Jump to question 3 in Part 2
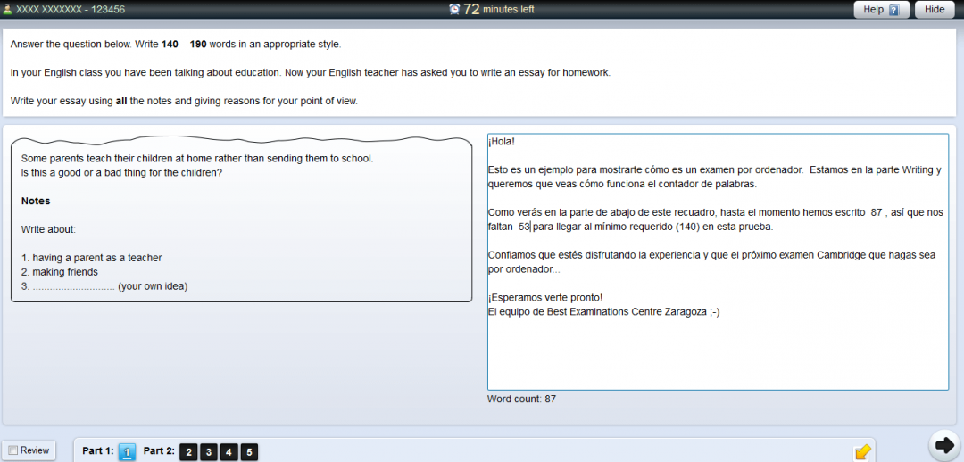The image size is (964, 462). pyautogui.click(x=209, y=452)
